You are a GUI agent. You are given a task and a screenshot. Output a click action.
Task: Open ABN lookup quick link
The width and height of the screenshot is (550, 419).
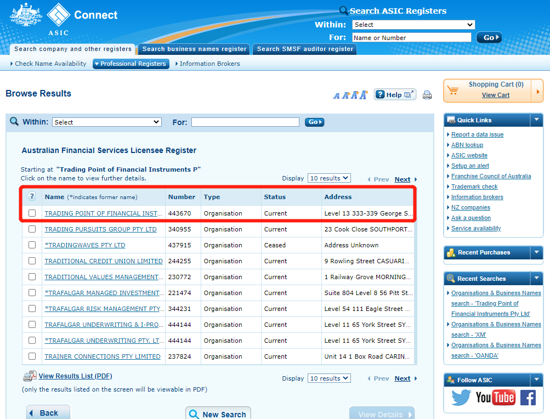(x=467, y=145)
